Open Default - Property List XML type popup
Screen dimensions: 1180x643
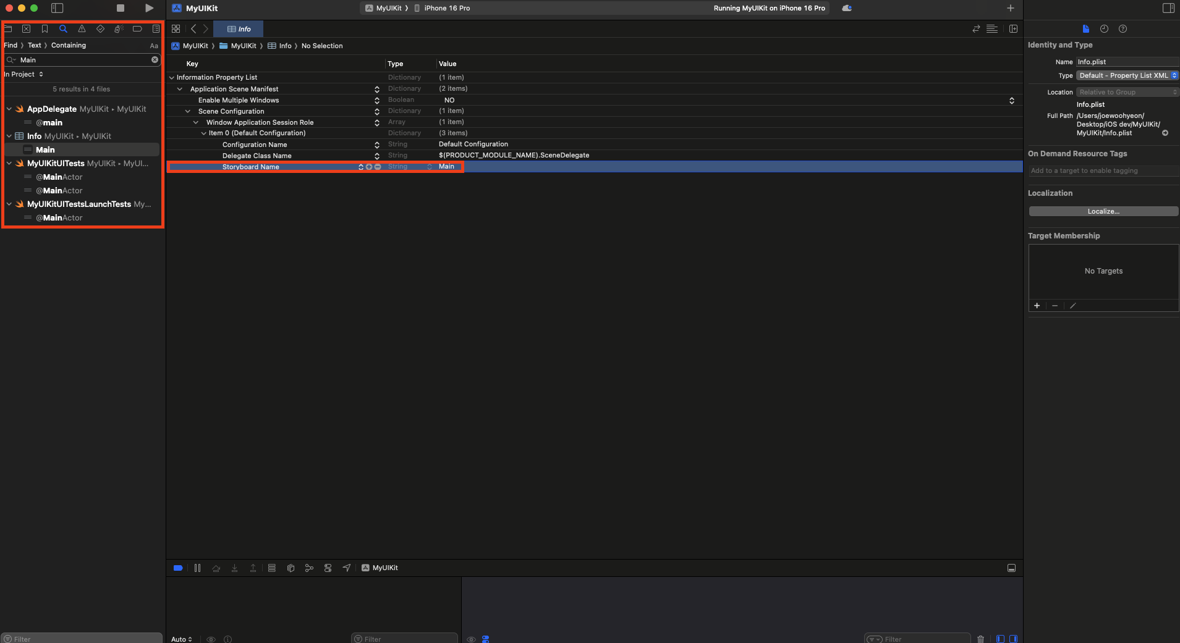point(1127,76)
